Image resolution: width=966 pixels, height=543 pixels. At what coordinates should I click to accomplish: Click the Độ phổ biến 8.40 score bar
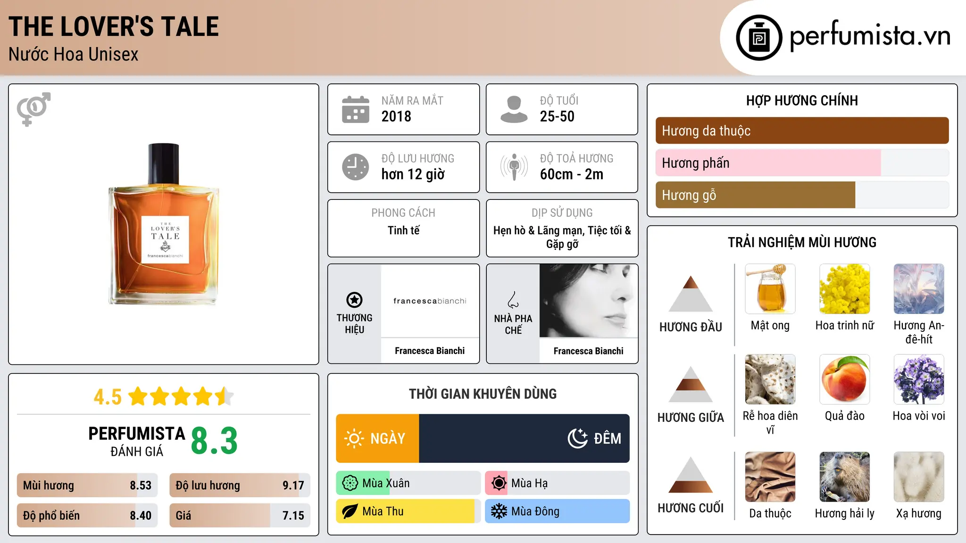tap(87, 515)
